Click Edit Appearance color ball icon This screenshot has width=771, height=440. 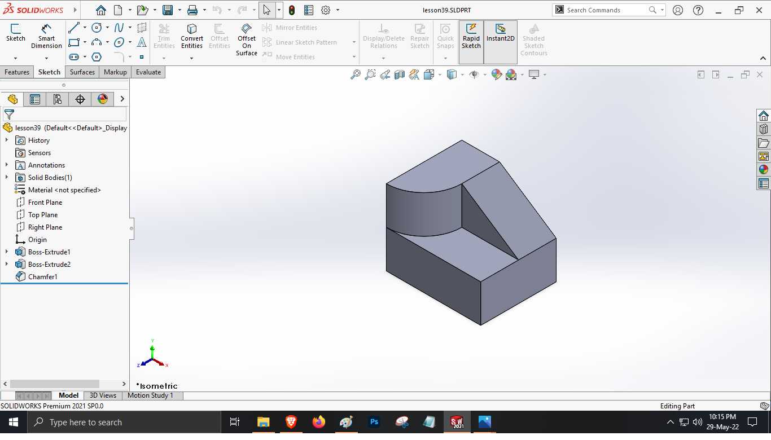[x=497, y=74]
